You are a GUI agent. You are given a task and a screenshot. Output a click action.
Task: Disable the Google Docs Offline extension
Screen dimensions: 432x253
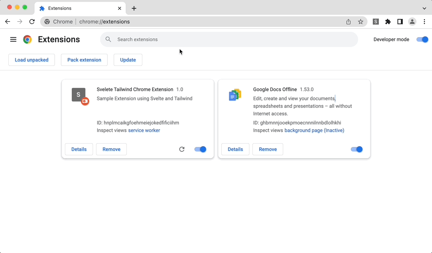356,149
